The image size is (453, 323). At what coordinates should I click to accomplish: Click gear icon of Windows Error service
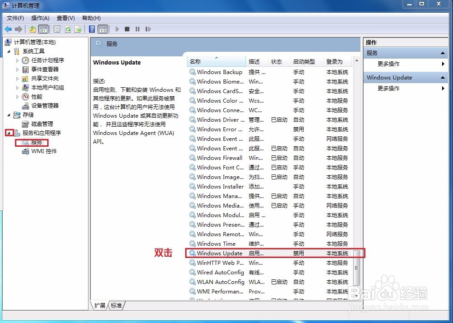coord(192,129)
